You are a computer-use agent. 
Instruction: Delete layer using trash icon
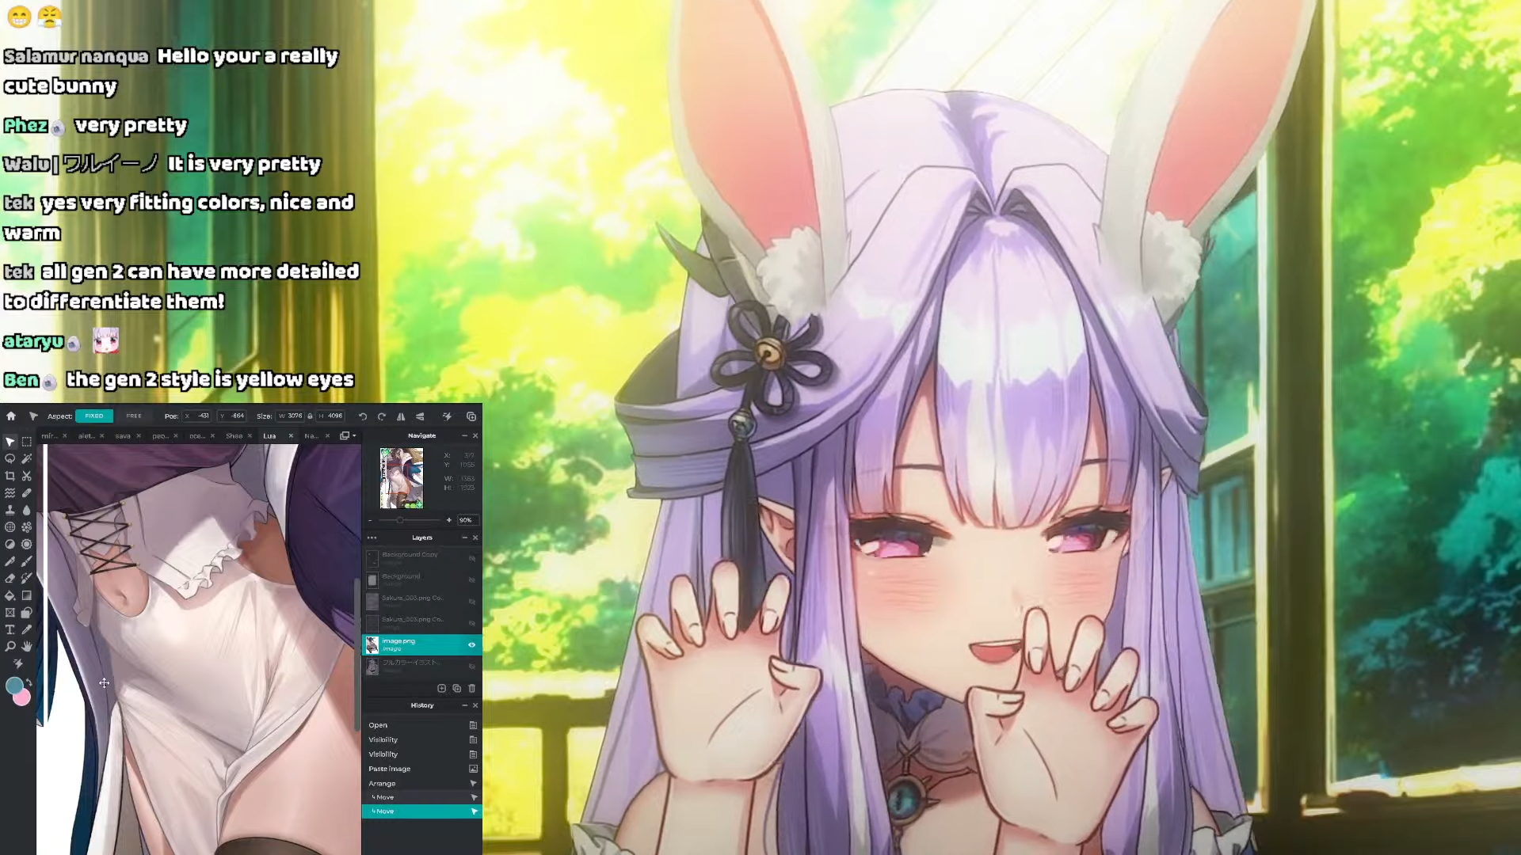[472, 688]
